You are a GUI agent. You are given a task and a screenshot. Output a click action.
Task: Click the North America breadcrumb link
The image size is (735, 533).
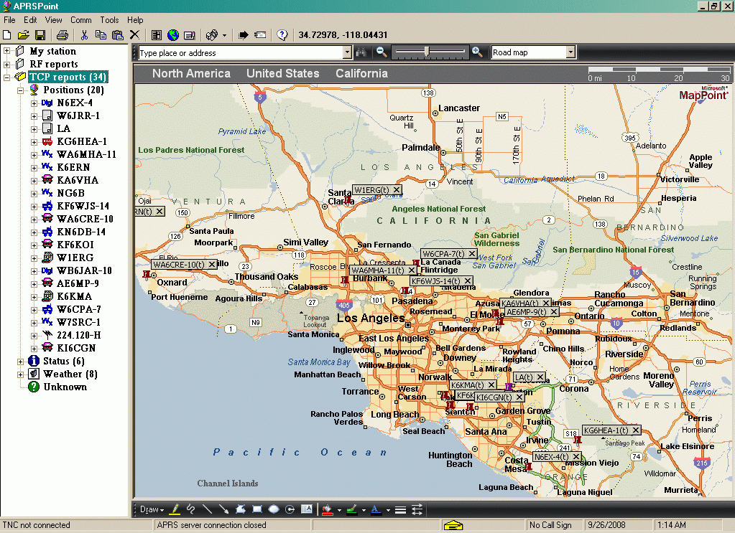(x=191, y=73)
